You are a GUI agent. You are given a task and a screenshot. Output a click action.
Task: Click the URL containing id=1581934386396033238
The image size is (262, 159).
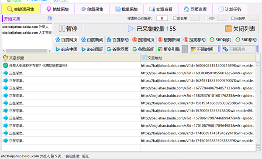coord(197,103)
